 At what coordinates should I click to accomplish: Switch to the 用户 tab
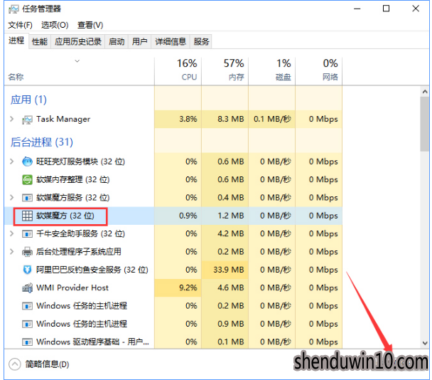click(139, 42)
